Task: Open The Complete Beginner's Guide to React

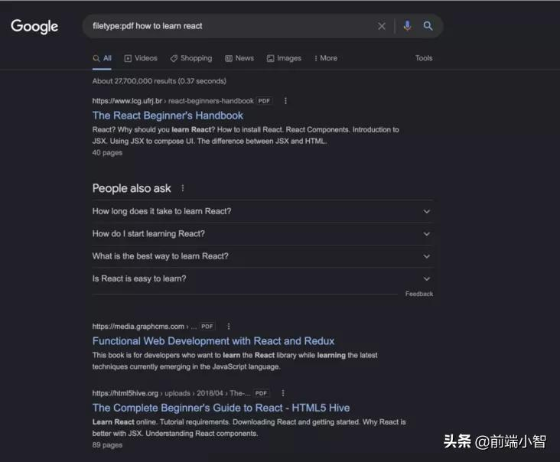Action: tap(221, 408)
